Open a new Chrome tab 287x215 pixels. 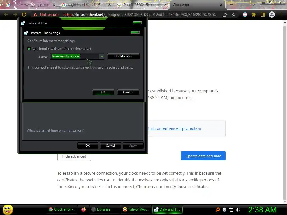pyautogui.click(x=232, y=5)
